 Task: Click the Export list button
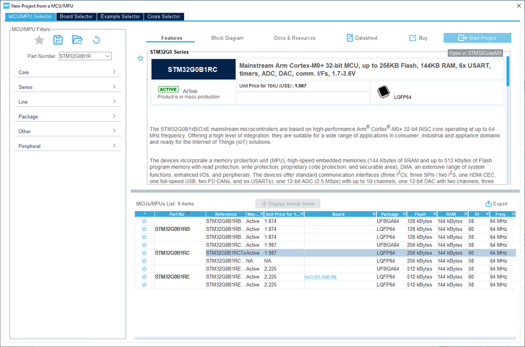click(497, 204)
